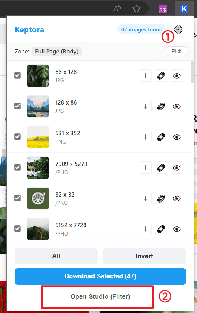Click the All selection button
The width and height of the screenshot is (197, 313).
56,256
